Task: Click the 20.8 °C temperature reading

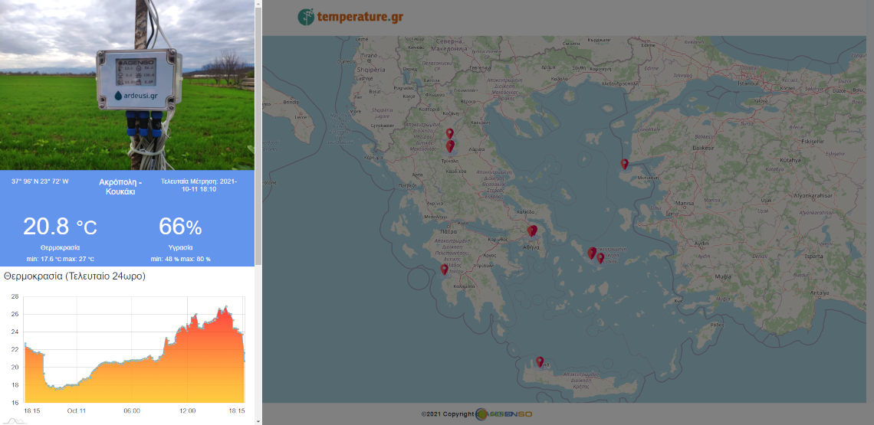Action: pos(60,227)
